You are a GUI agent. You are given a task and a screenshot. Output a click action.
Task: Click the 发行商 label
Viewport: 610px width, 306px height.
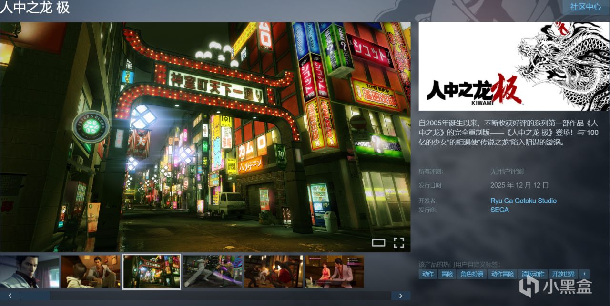coord(427,210)
